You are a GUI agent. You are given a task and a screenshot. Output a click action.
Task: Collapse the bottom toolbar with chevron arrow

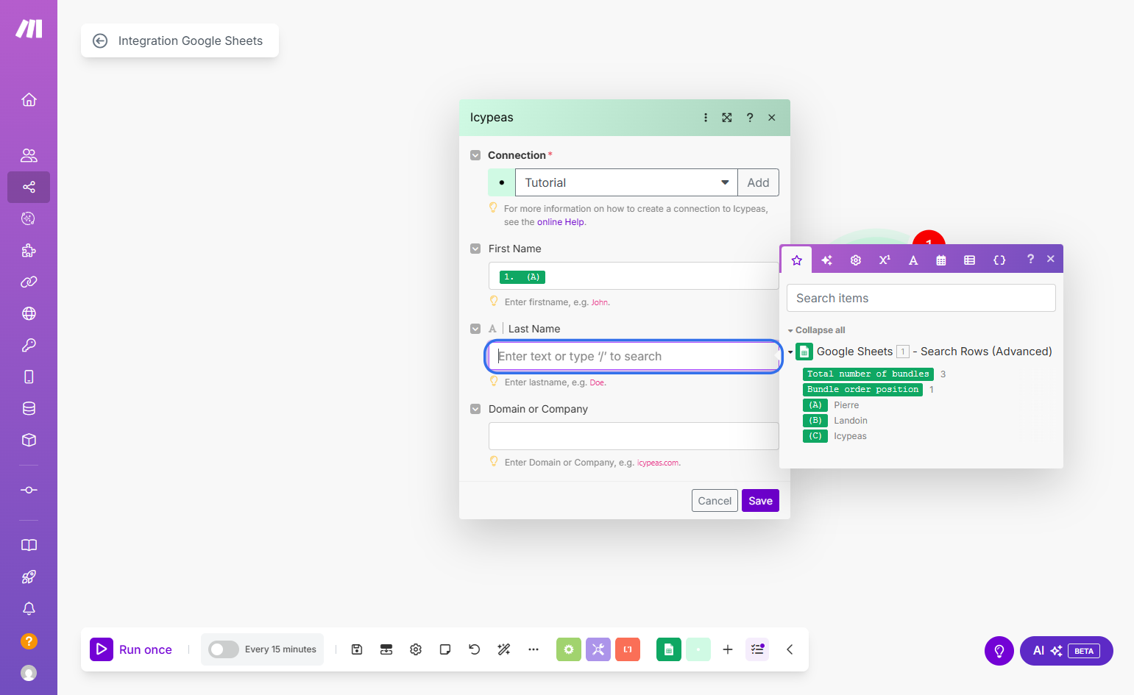click(x=790, y=649)
